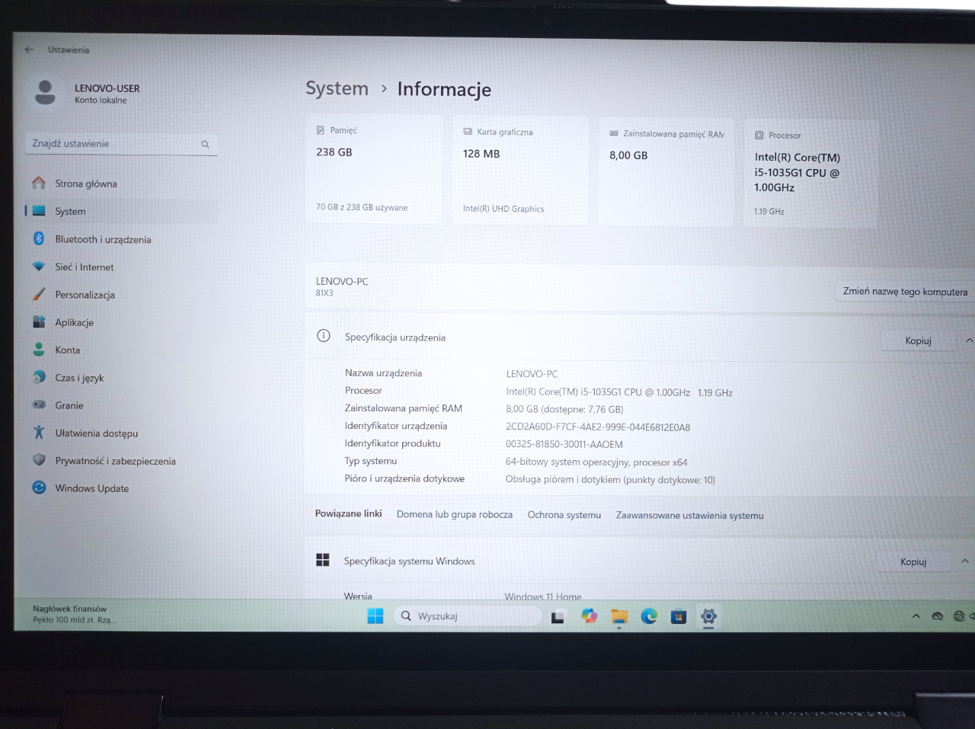This screenshot has height=729, width=975.
Task: Focus the Znajdź ustawienie search field
Action: pyautogui.click(x=121, y=144)
